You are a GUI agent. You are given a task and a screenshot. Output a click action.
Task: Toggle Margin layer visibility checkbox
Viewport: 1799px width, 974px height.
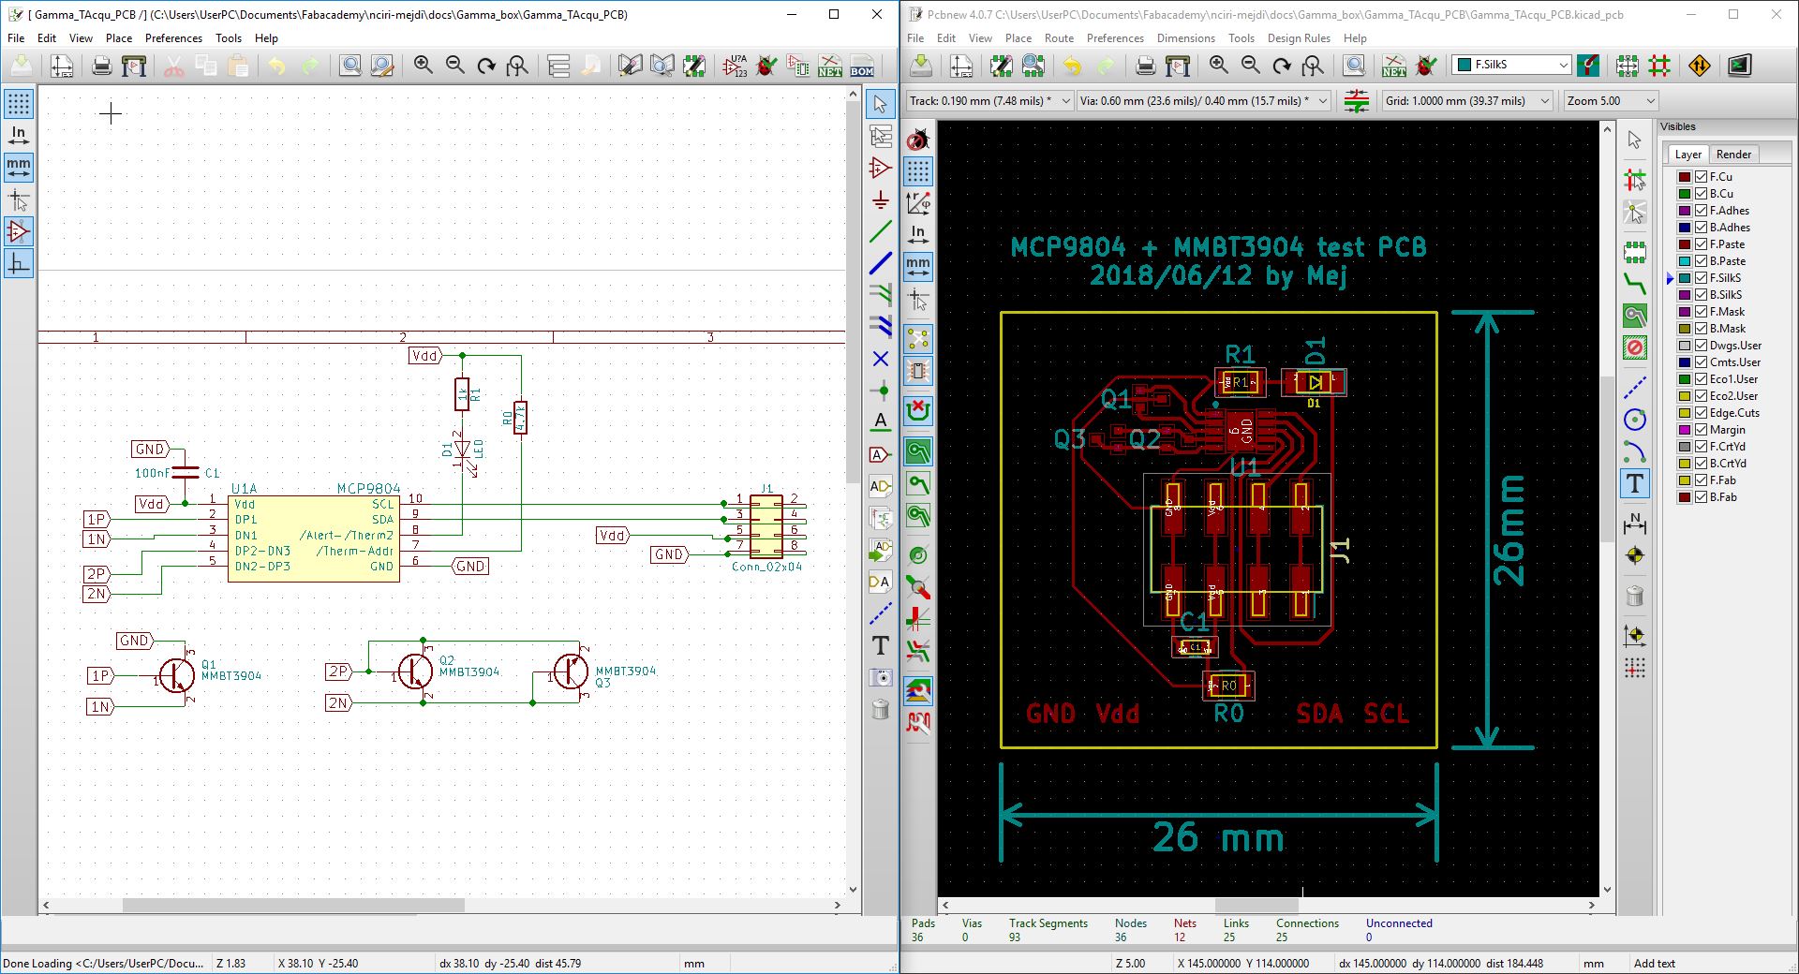tap(1701, 430)
